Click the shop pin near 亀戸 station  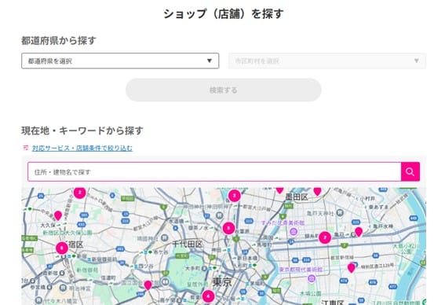click(x=359, y=232)
